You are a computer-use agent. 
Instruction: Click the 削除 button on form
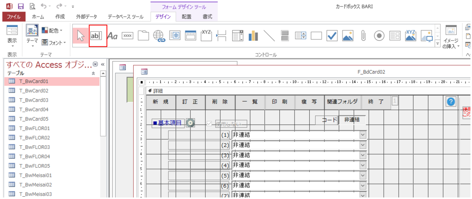coord(220,102)
